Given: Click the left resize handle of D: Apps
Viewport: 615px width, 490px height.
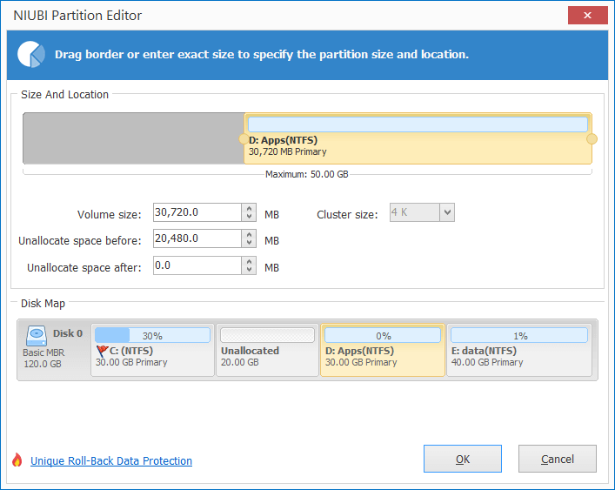Looking at the screenshot, I should pyautogui.click(x=244, y=139).
